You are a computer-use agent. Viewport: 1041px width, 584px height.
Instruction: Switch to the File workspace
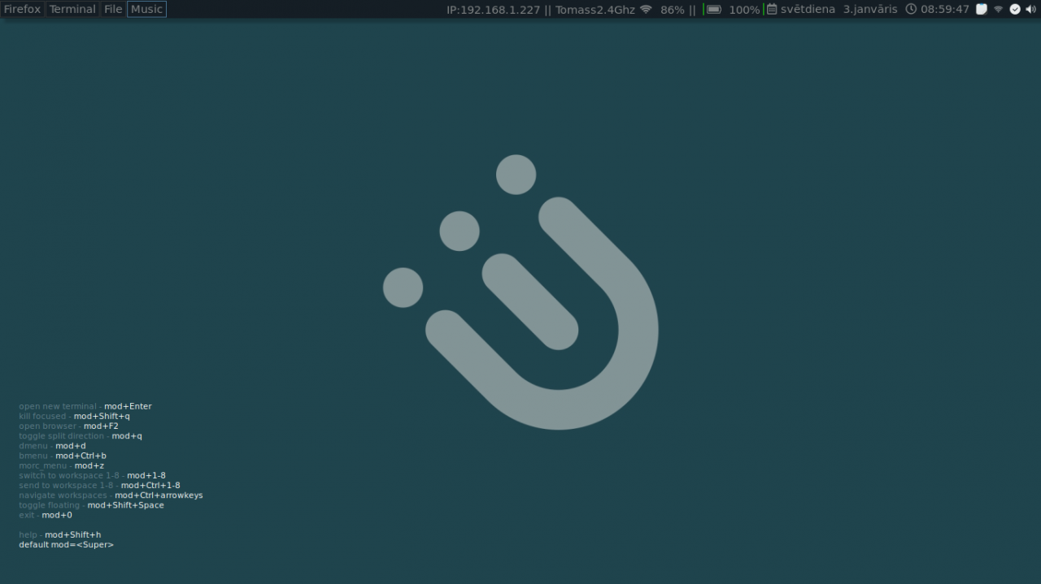click(113, 9)
